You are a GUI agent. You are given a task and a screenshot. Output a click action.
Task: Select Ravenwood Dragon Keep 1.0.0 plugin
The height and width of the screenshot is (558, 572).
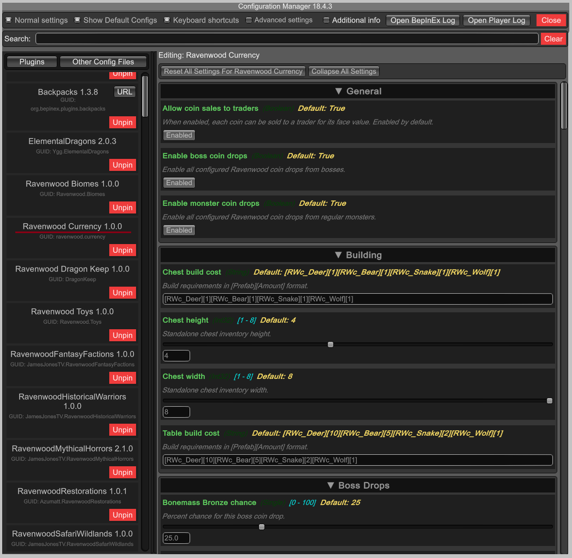click(72, 269)
